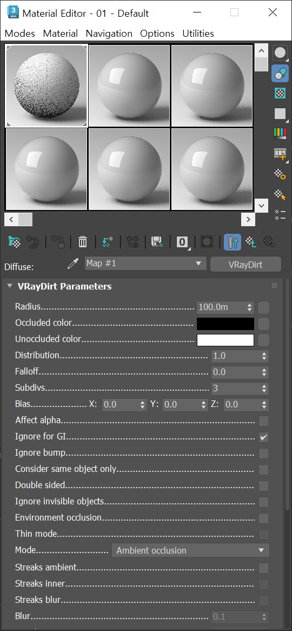292x631 pixels.
Task: Click the trash Reset Map icon
Action: (82, 242)
